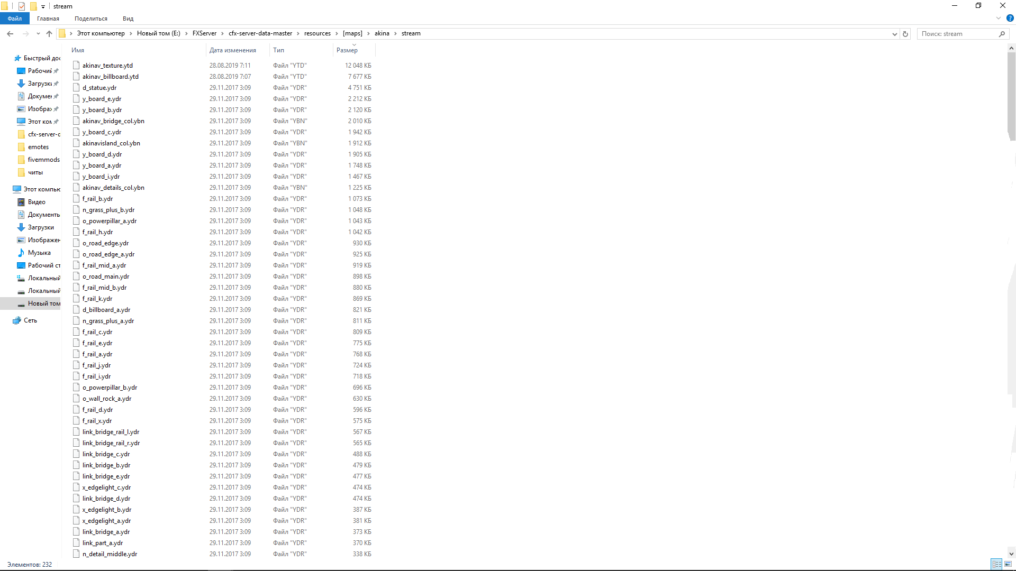
Task: Go up one level using the up arrow
Action: (49, 33)
